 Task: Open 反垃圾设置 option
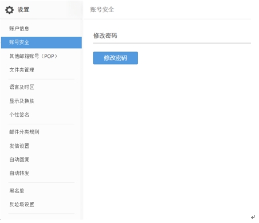(x=22, y=204)
